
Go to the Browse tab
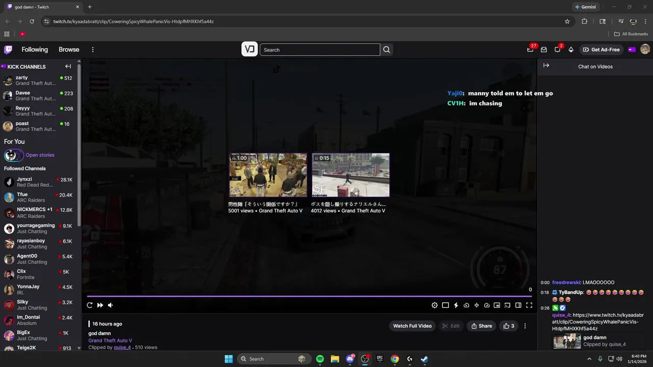click(x=69, y=49)
